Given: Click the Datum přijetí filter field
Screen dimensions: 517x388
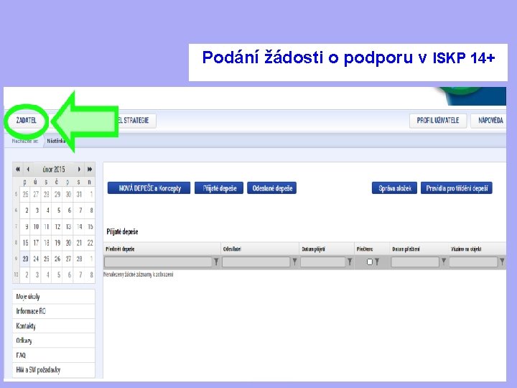Looking at the screenshot, I should [x=323, y=262].
